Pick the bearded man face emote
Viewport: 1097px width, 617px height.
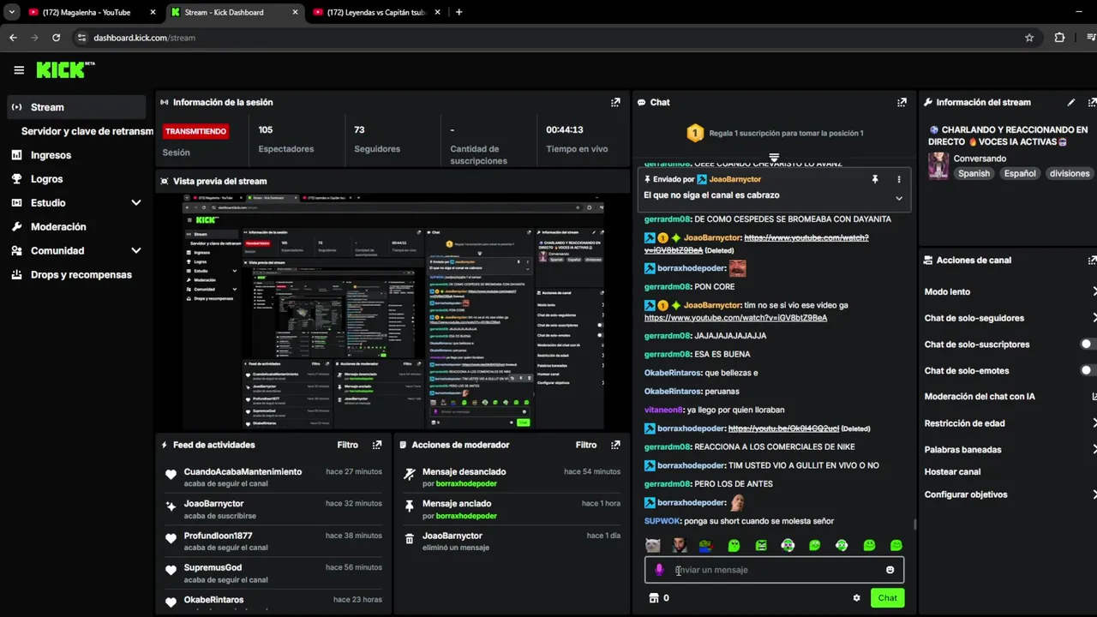(x=680, y=545)
